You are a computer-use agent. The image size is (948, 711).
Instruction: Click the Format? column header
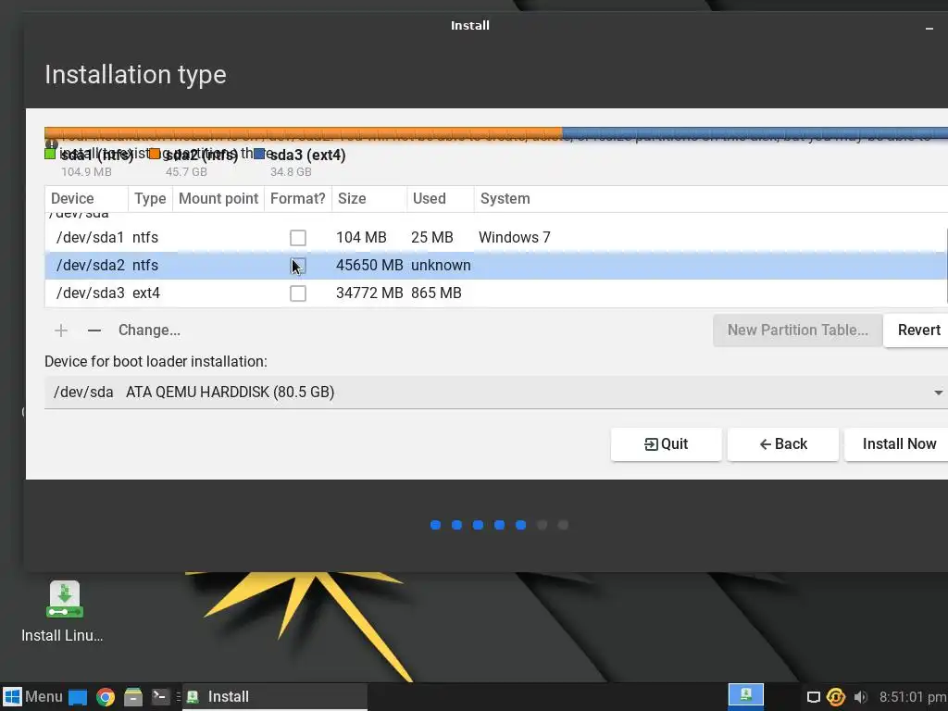coord(297,199)
